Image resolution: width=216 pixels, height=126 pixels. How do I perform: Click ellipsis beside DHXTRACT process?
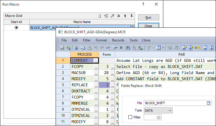(96, 91)
